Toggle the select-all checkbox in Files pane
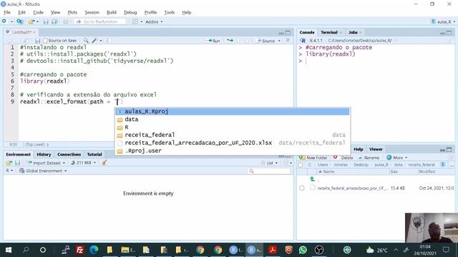This screenshot has height=257, width=458. pyautogui.click(x=301, y=165)
